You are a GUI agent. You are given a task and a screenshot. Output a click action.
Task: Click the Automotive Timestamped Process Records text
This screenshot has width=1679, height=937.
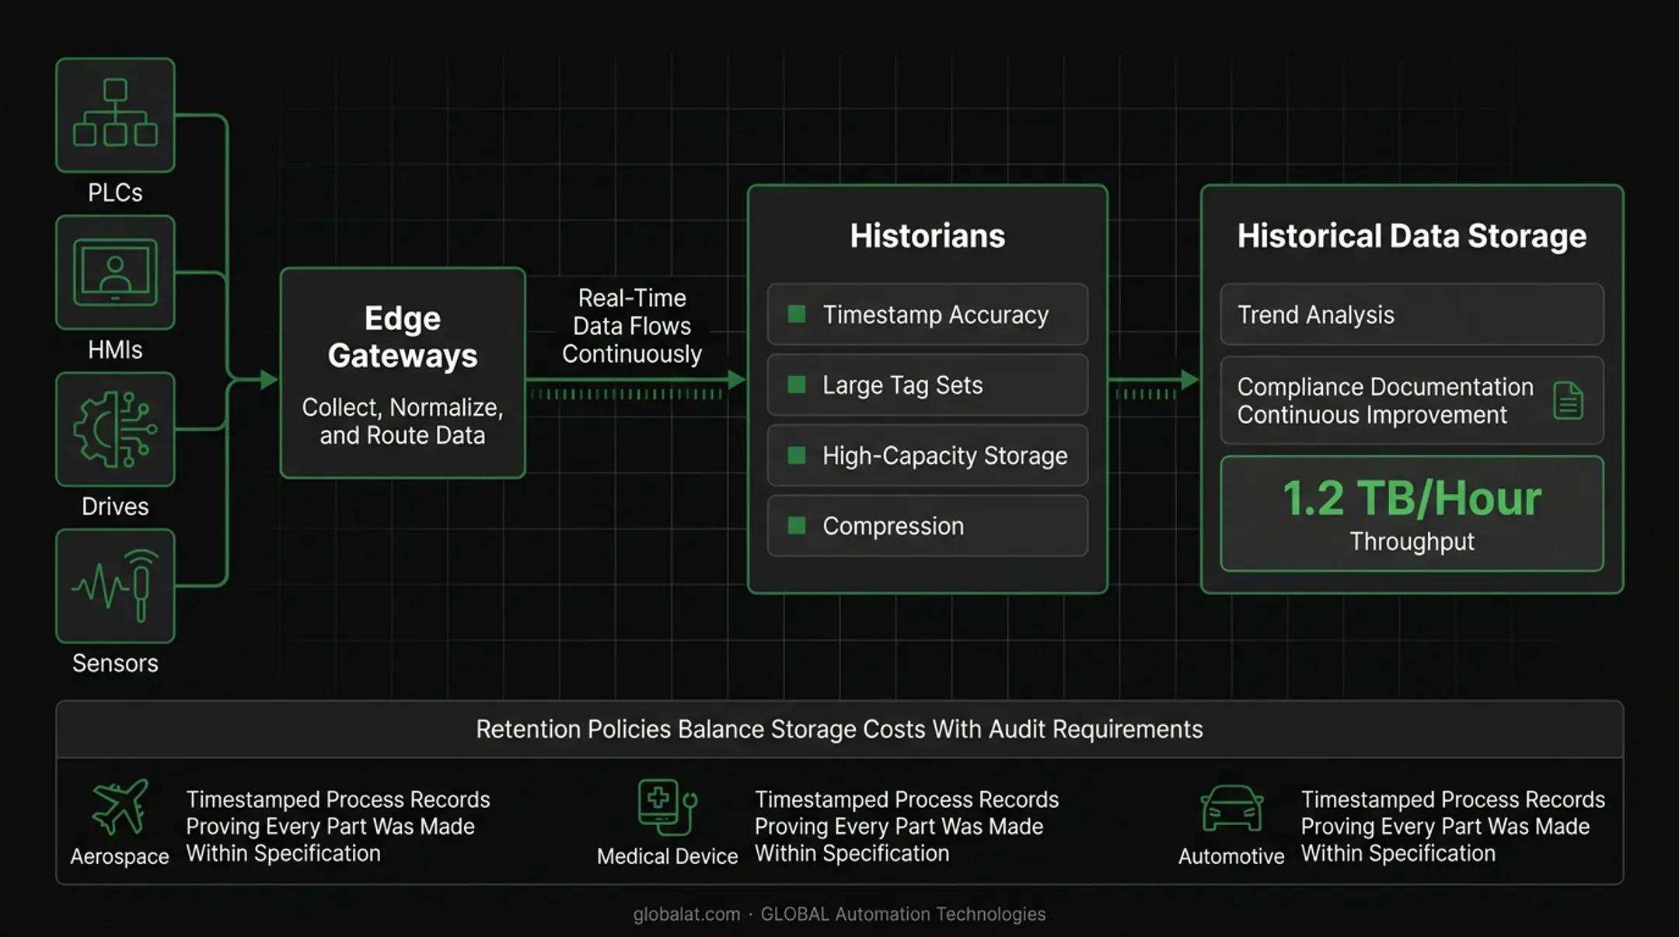point(1453,826)
